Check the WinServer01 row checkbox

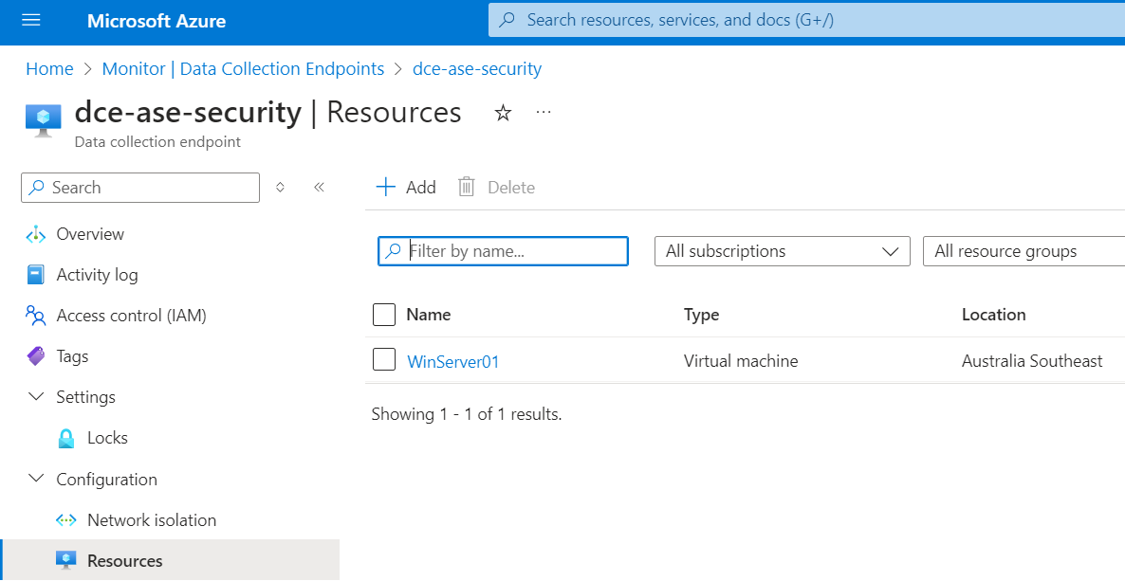[384, 359]
